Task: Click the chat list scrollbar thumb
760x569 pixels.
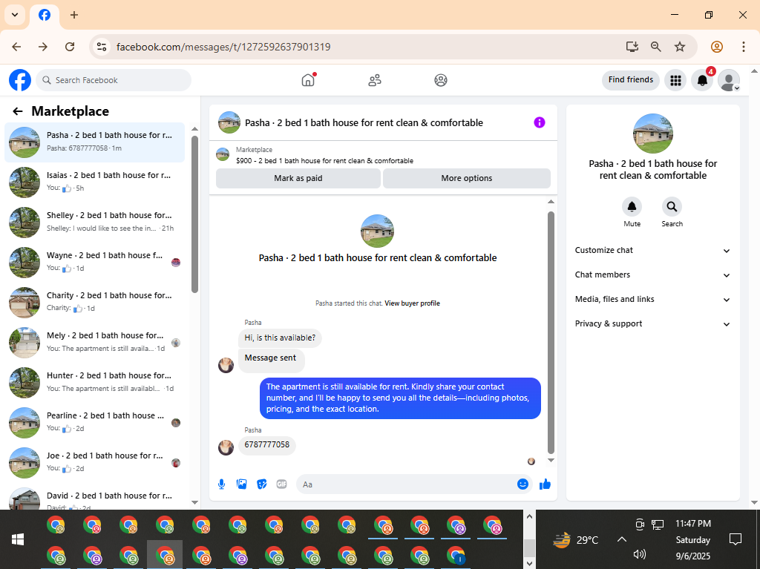Action: coord(194,214)
